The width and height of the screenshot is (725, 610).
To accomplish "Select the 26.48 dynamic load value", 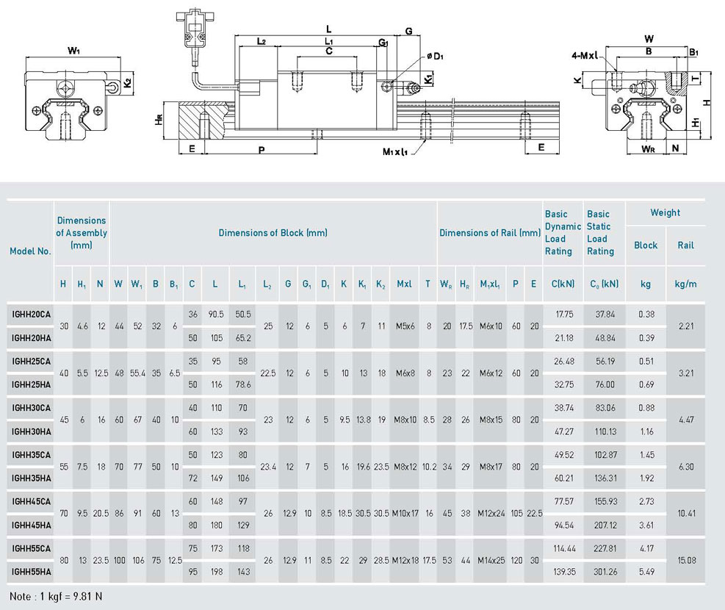I will click(x=564, y=361).
